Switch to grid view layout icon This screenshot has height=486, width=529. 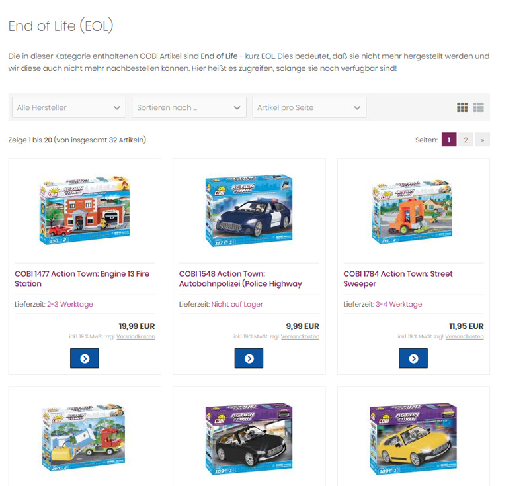pyautogui.click(x=462, y=107)
